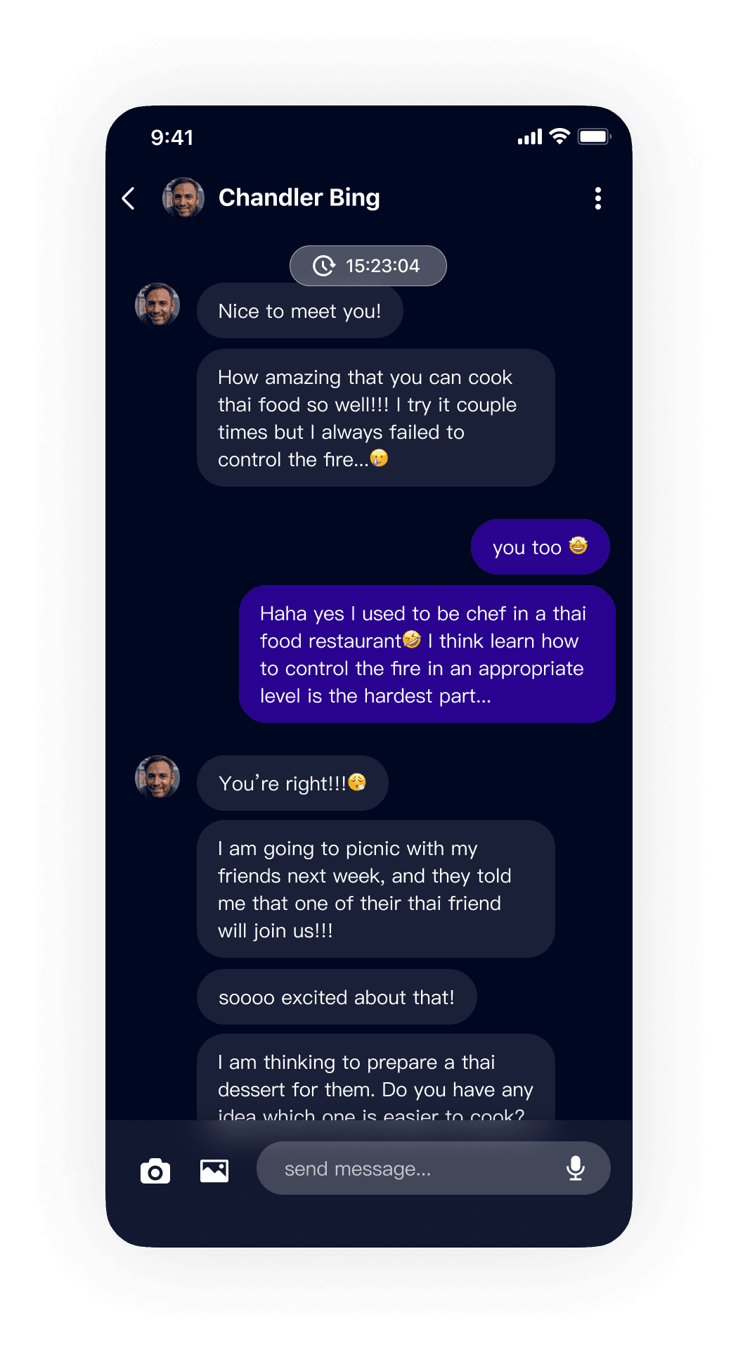Tap the thai dessert question message
The image size is (738, 1353).
coord(376,1077)
